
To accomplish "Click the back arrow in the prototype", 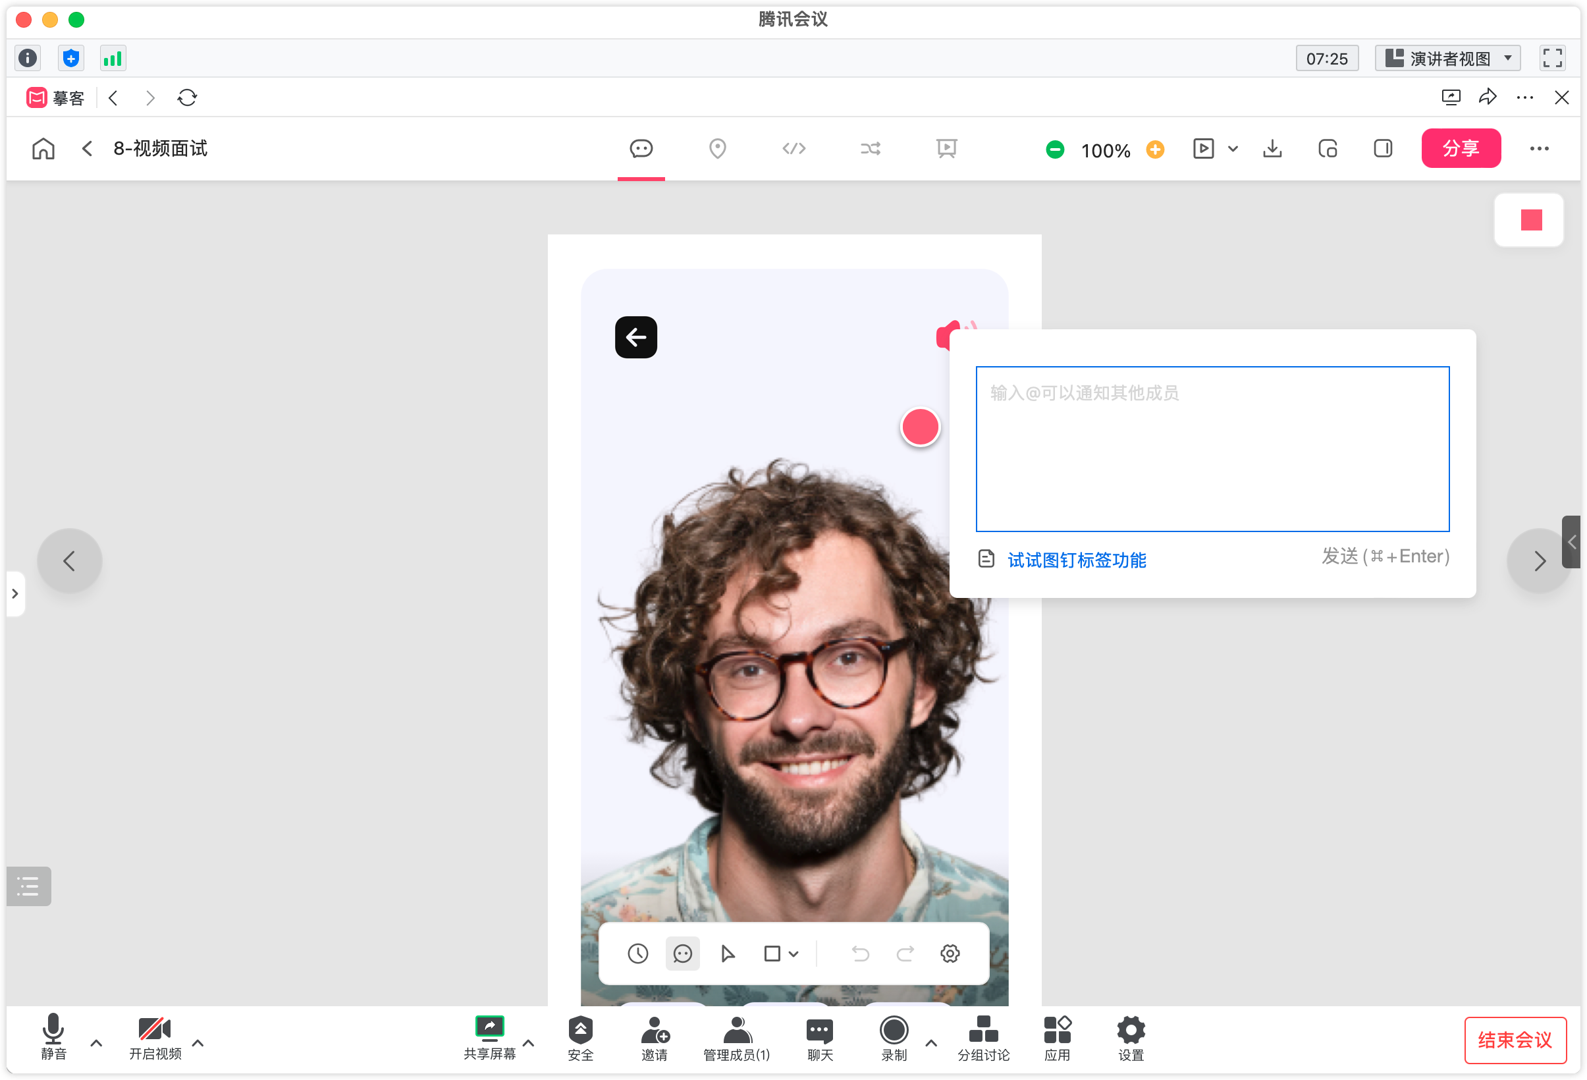I will click(635, 337).
